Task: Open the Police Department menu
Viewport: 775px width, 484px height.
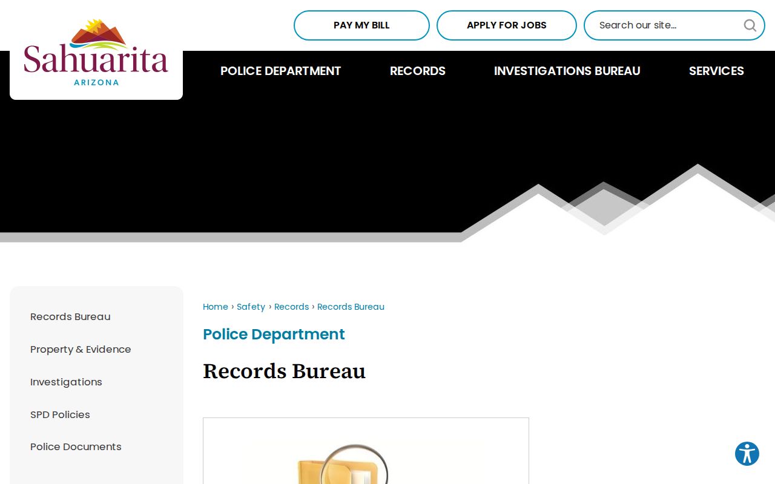Action: (280, 71)
